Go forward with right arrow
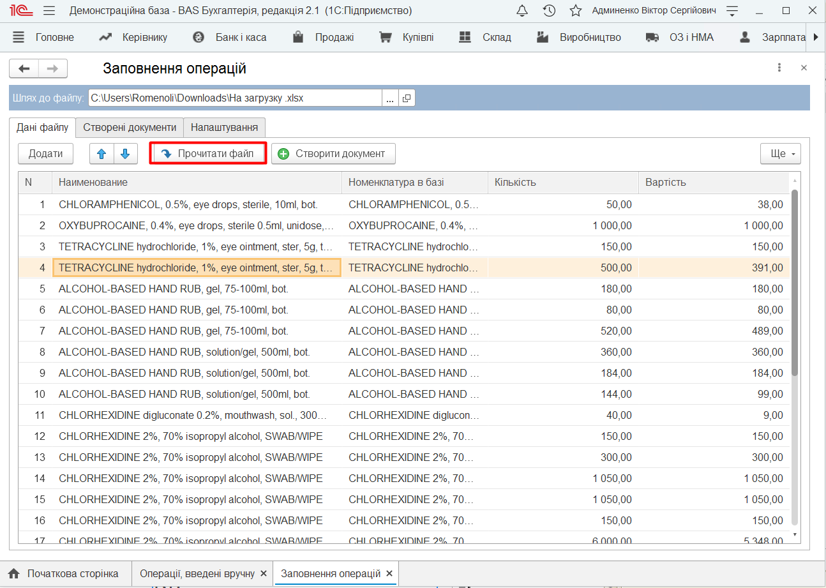Viewport: 826px width, 588px height. tap(53, 68)
